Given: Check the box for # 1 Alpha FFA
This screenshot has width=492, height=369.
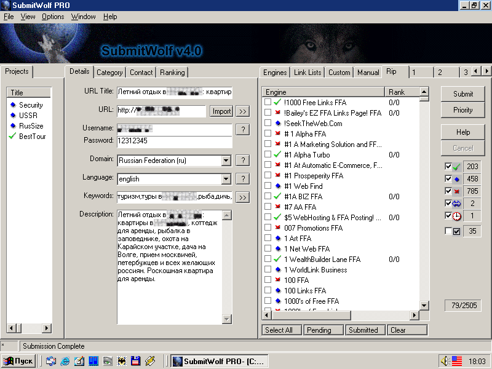Looking at the screenshot, I should [268, 133].
